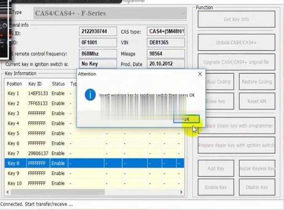
Task: Click the Enable status of Key 7
Action: [x=58, y=153]
